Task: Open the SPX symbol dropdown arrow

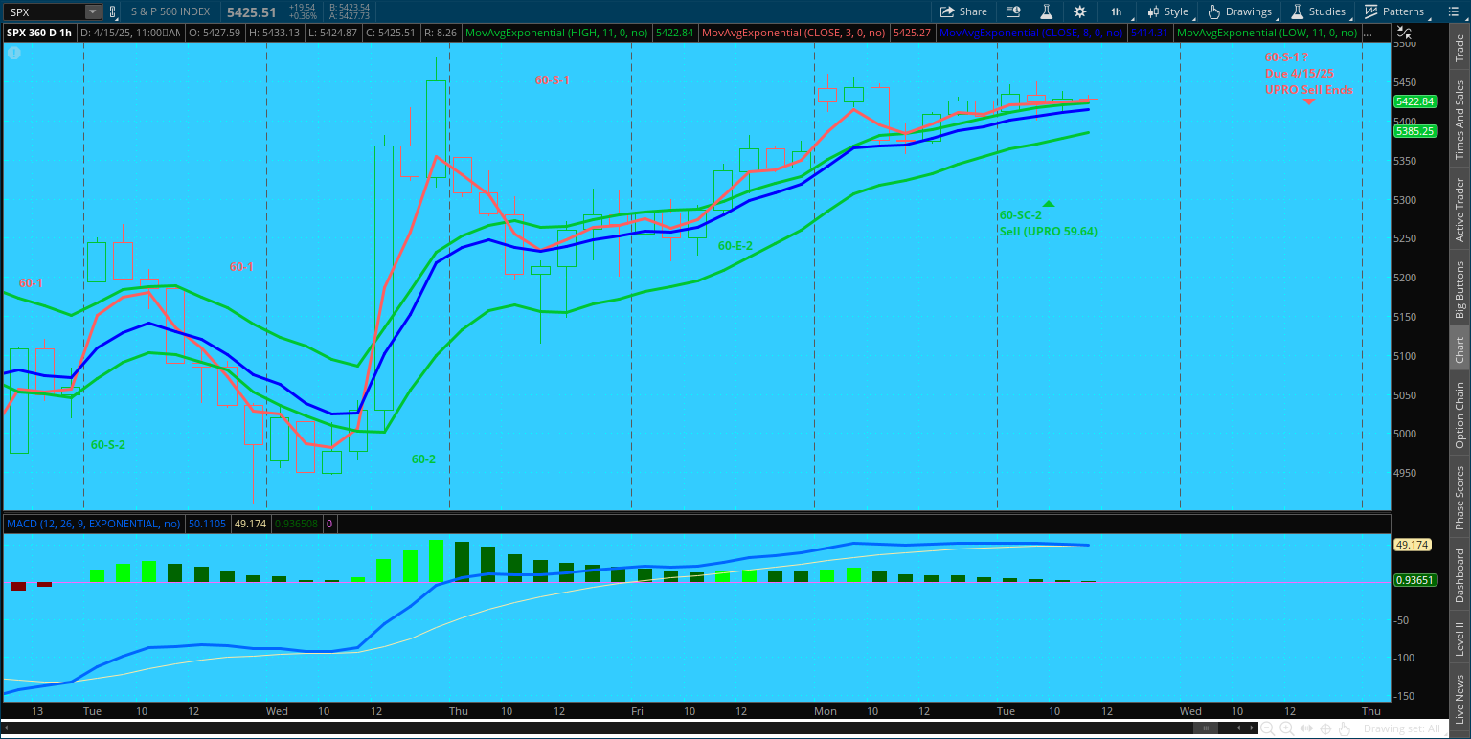Action: click(x=93, y=11)
